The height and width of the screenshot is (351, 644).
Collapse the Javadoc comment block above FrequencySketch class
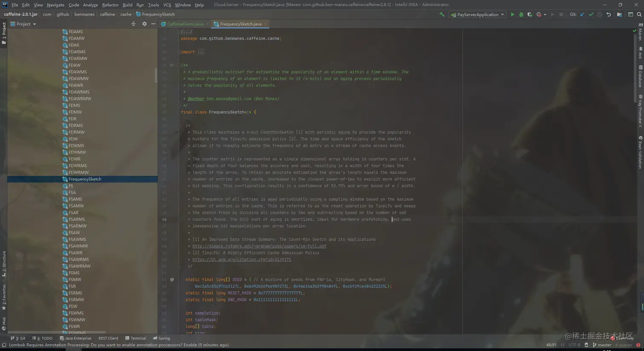point(178,65)
